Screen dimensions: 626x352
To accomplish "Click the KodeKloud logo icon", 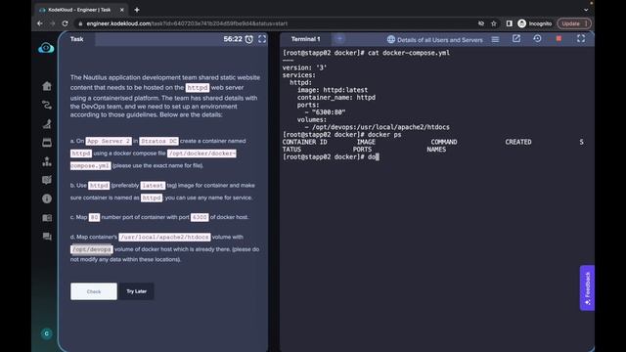I will (x=46, y=48).
